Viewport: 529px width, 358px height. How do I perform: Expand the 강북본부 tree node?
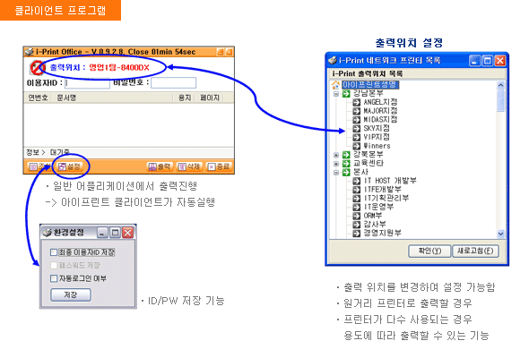pos(336,155)
